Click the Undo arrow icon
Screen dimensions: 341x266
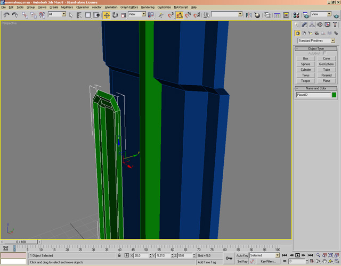(x=6, y=15)
